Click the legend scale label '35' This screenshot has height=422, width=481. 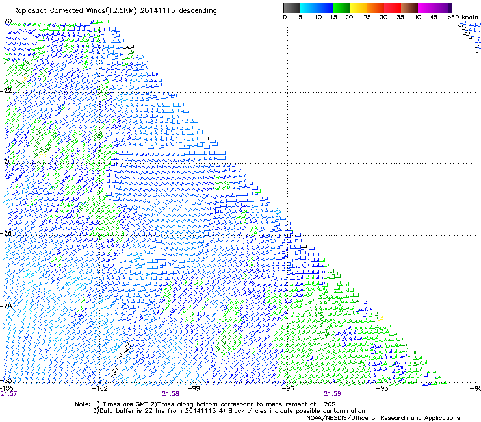[400, 18]
